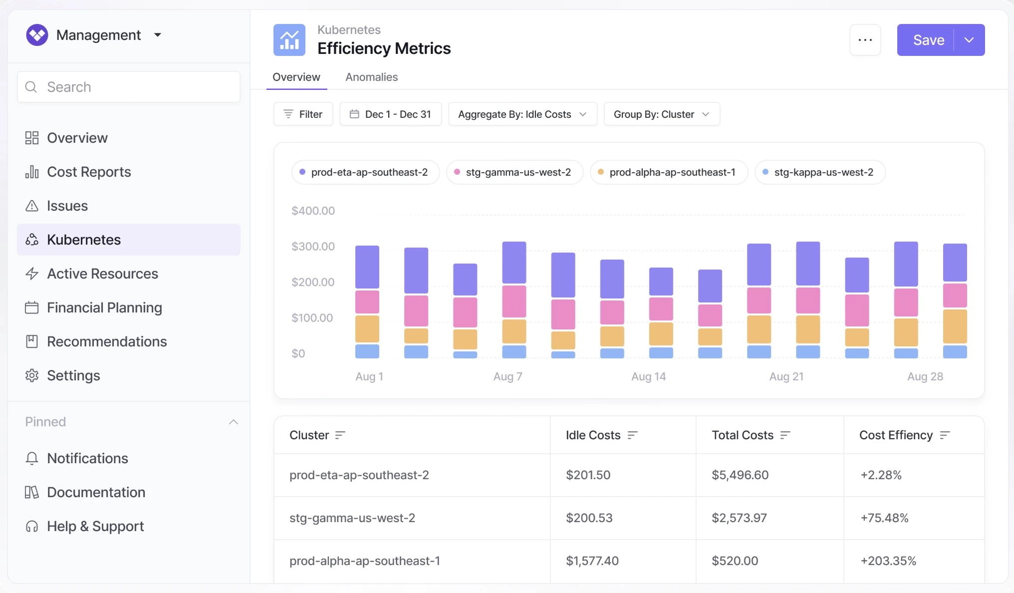Click the Search input field
Screen dimensions: 1014x593
point(129,87)
